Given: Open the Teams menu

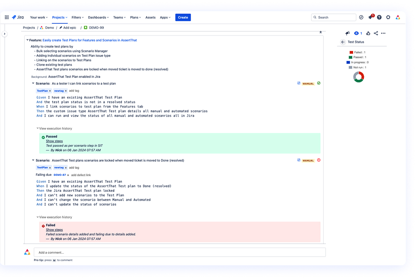Looking at the screenshot, I should point(119,17).
